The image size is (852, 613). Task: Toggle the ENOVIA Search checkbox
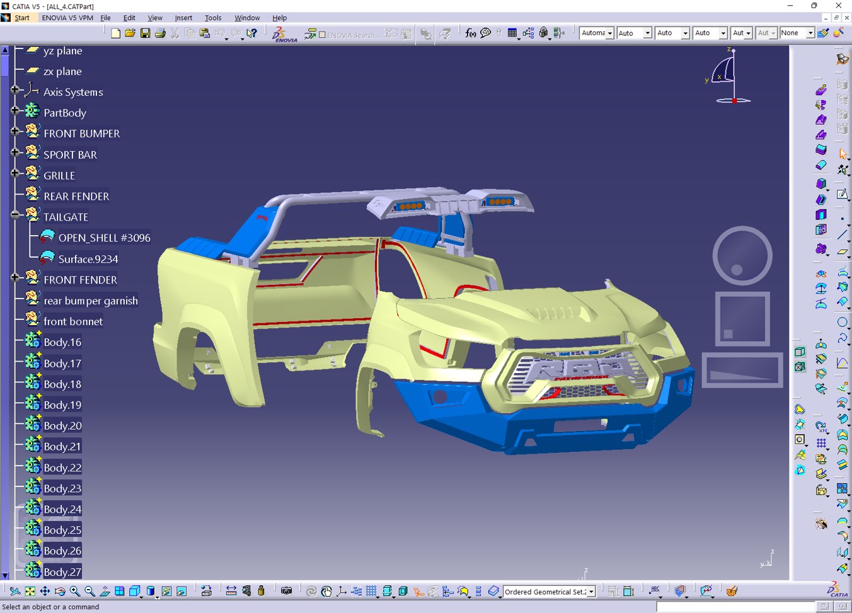322,35
